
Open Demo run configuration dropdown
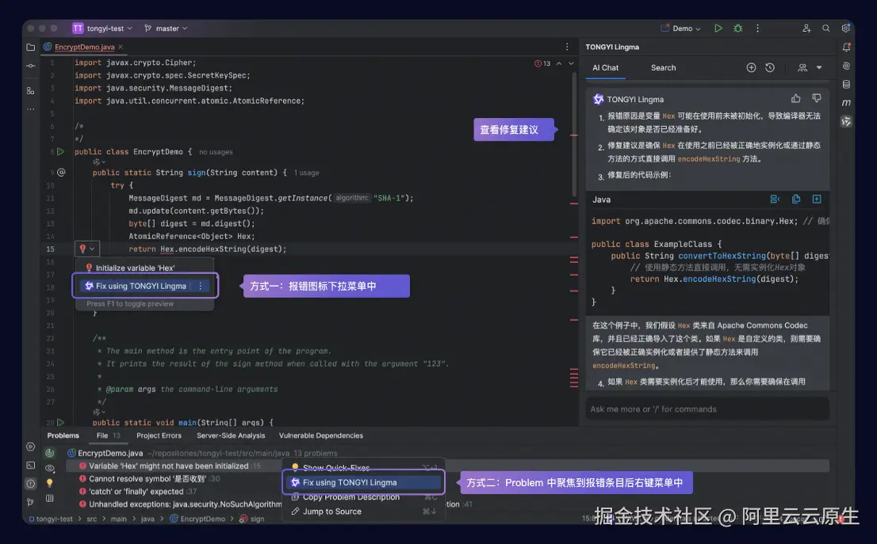click(680, 28)
